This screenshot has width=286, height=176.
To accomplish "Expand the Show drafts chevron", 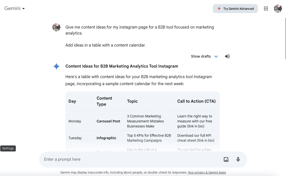I will 216,56.
